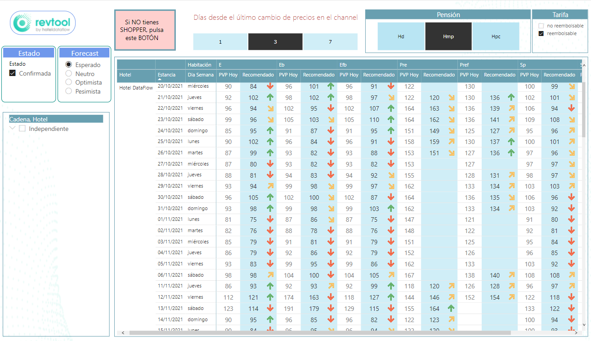Sort by the Hotel column header
The image size is (591, 341).
coord(125,75)
